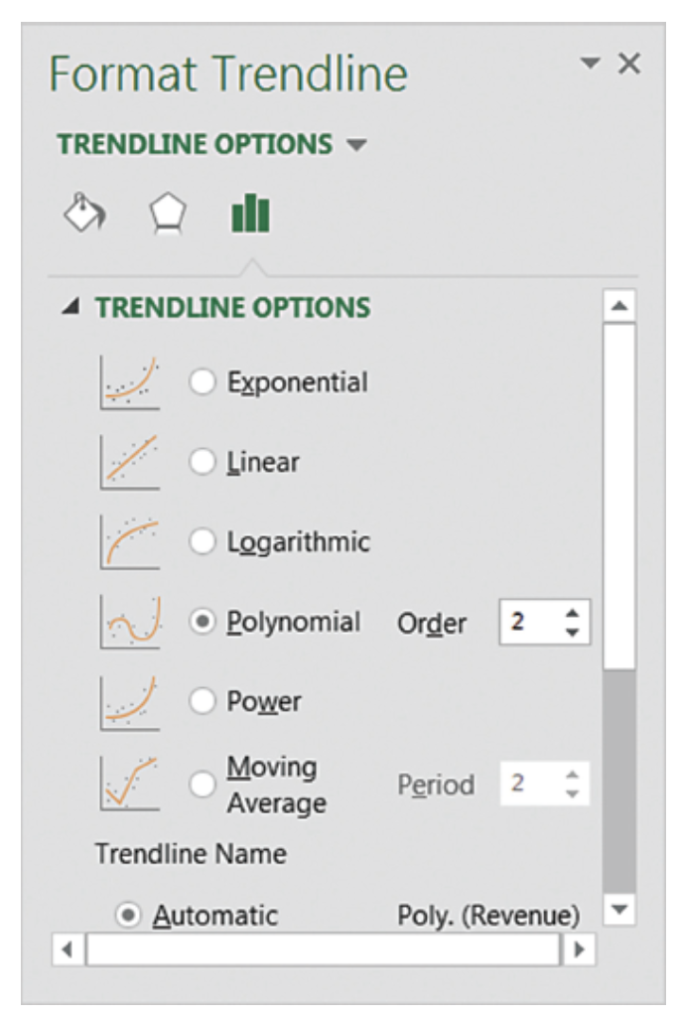
Task: Select the Linear radio button
Action: tap(203, 462)
